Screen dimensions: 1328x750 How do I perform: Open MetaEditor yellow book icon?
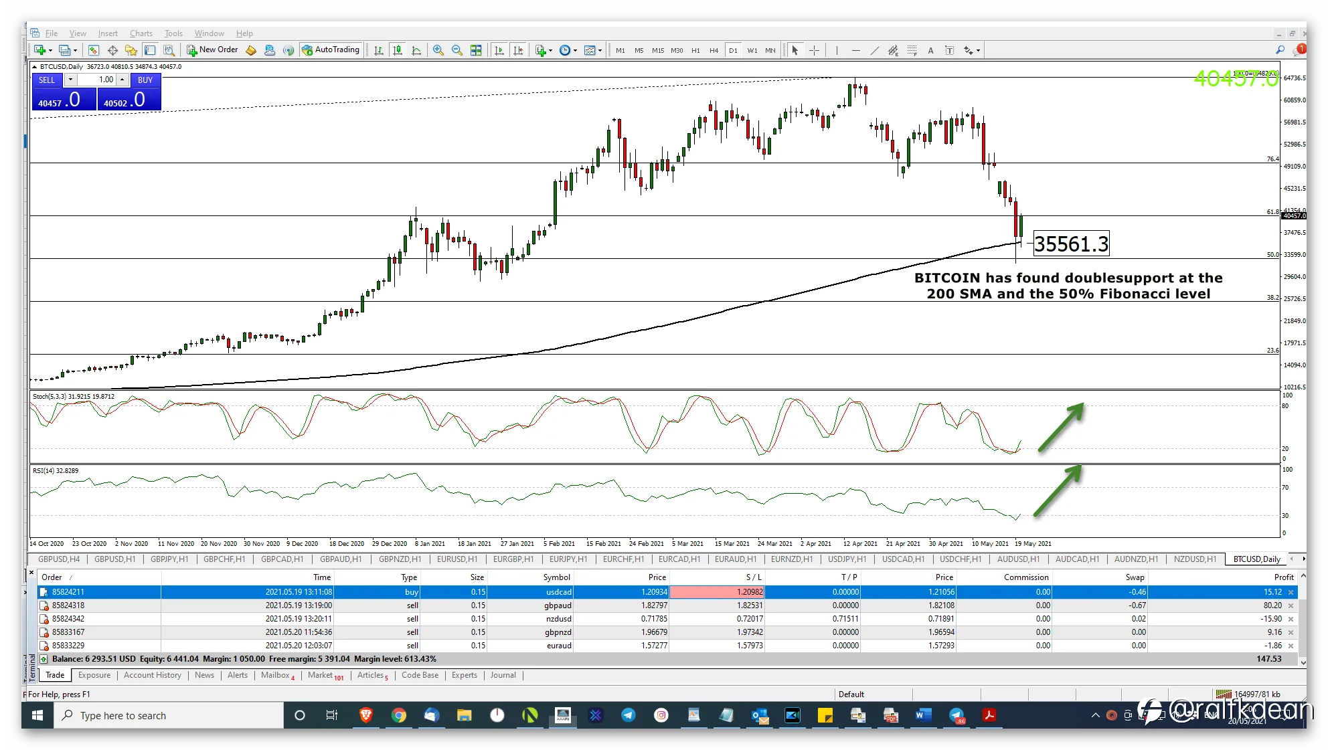(251, 50)
